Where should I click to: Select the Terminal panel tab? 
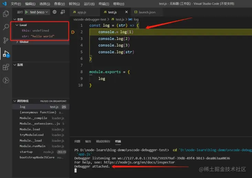click(118, 142)
